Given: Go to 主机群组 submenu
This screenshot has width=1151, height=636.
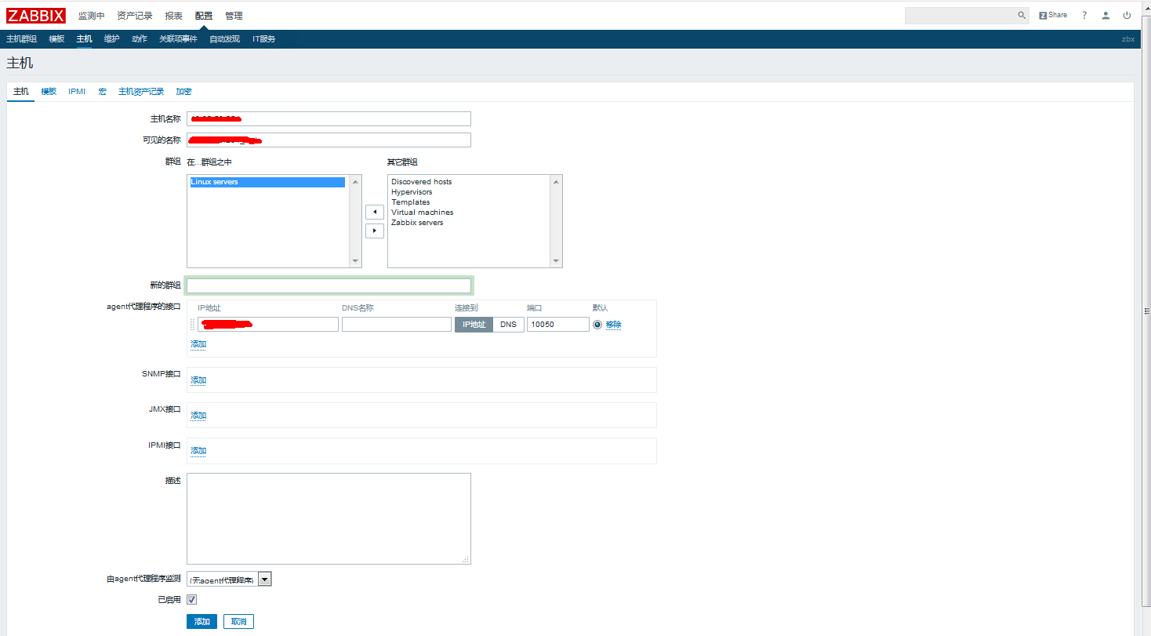Looking at the screenshot, I should coord(22,39).
